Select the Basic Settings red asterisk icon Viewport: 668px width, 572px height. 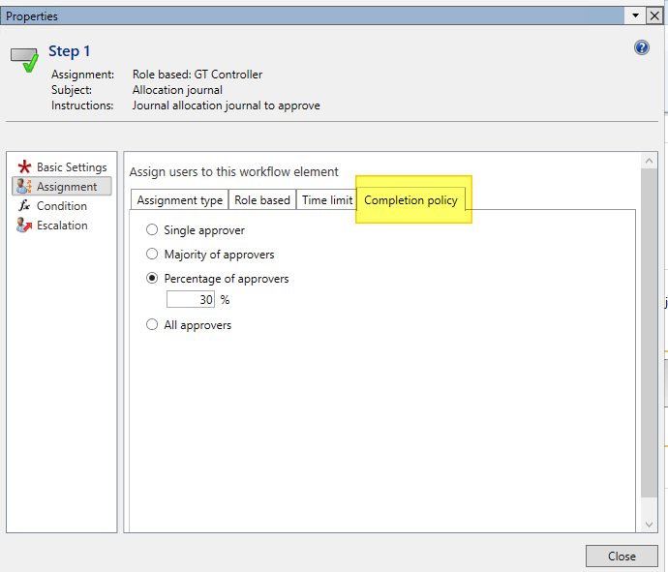tap(24, 167)
